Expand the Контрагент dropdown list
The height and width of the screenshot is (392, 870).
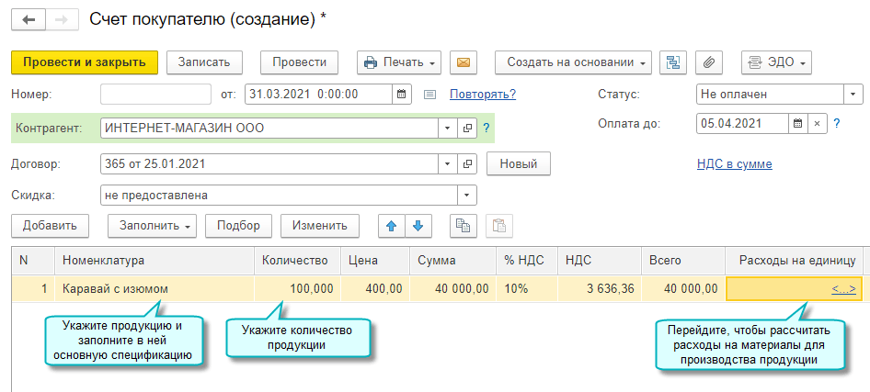447,128
